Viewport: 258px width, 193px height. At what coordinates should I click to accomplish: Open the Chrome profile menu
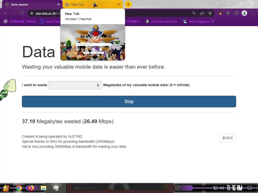pos(244,13)
